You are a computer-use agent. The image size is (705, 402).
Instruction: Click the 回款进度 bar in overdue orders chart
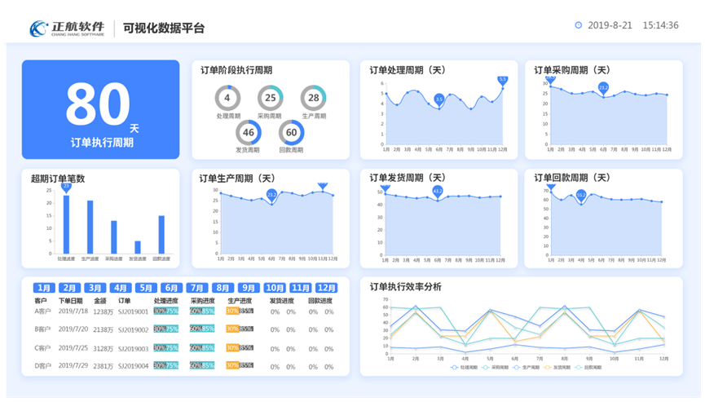click(x=161, y=235)
